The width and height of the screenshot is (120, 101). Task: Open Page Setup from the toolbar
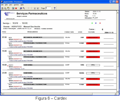(5, 8)
